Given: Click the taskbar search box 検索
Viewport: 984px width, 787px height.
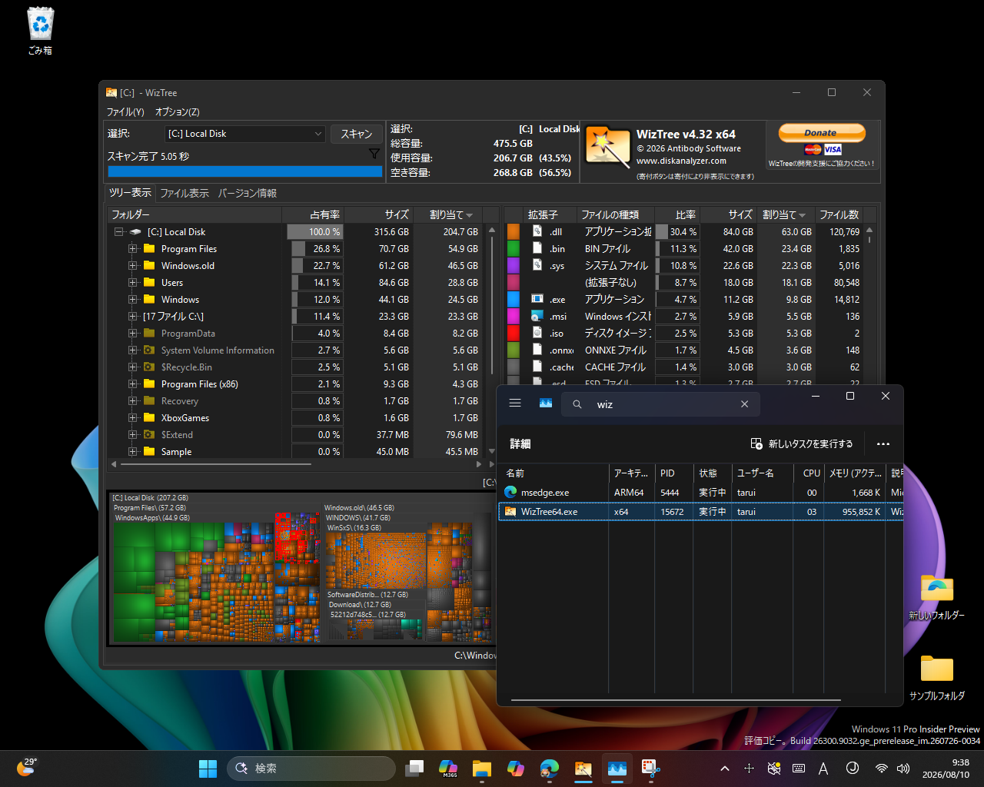Looking at the screenshot, I should [x=311, y=768].
